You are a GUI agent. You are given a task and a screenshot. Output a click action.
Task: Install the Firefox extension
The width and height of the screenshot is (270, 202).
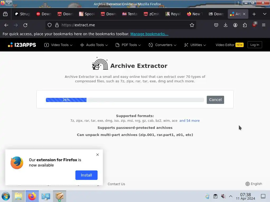86,175
